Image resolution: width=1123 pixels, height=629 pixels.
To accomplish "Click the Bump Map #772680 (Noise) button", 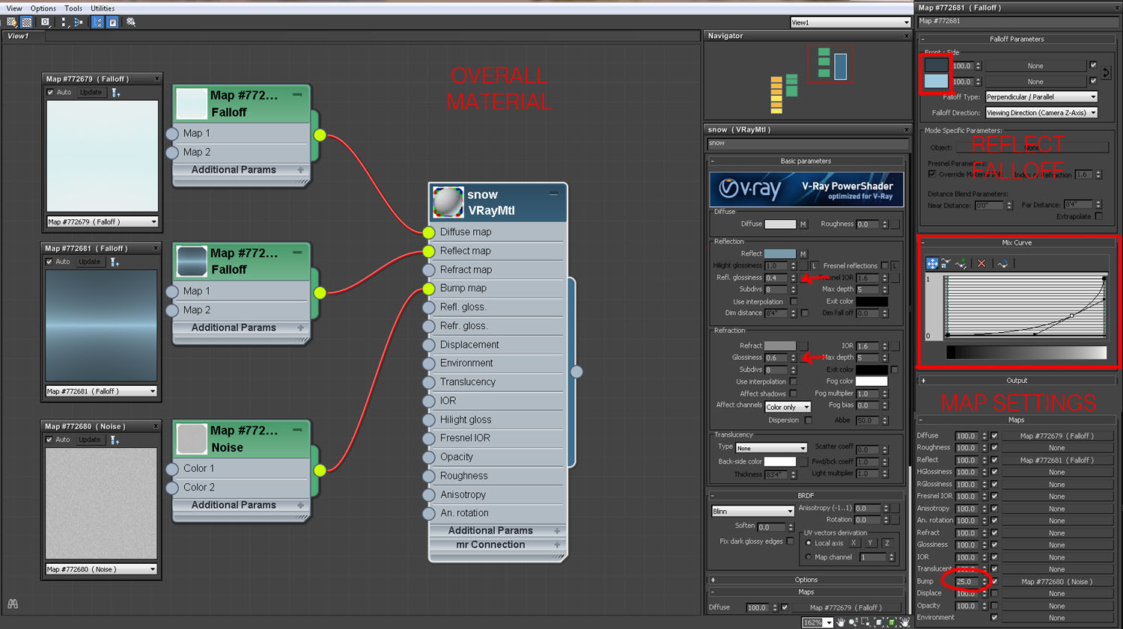I will tap(1056, 582).
